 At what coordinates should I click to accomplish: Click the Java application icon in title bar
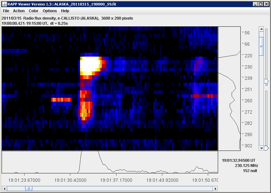tap(4, 4)
